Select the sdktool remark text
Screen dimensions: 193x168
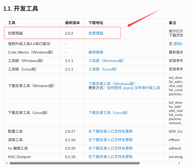point(175,148)
